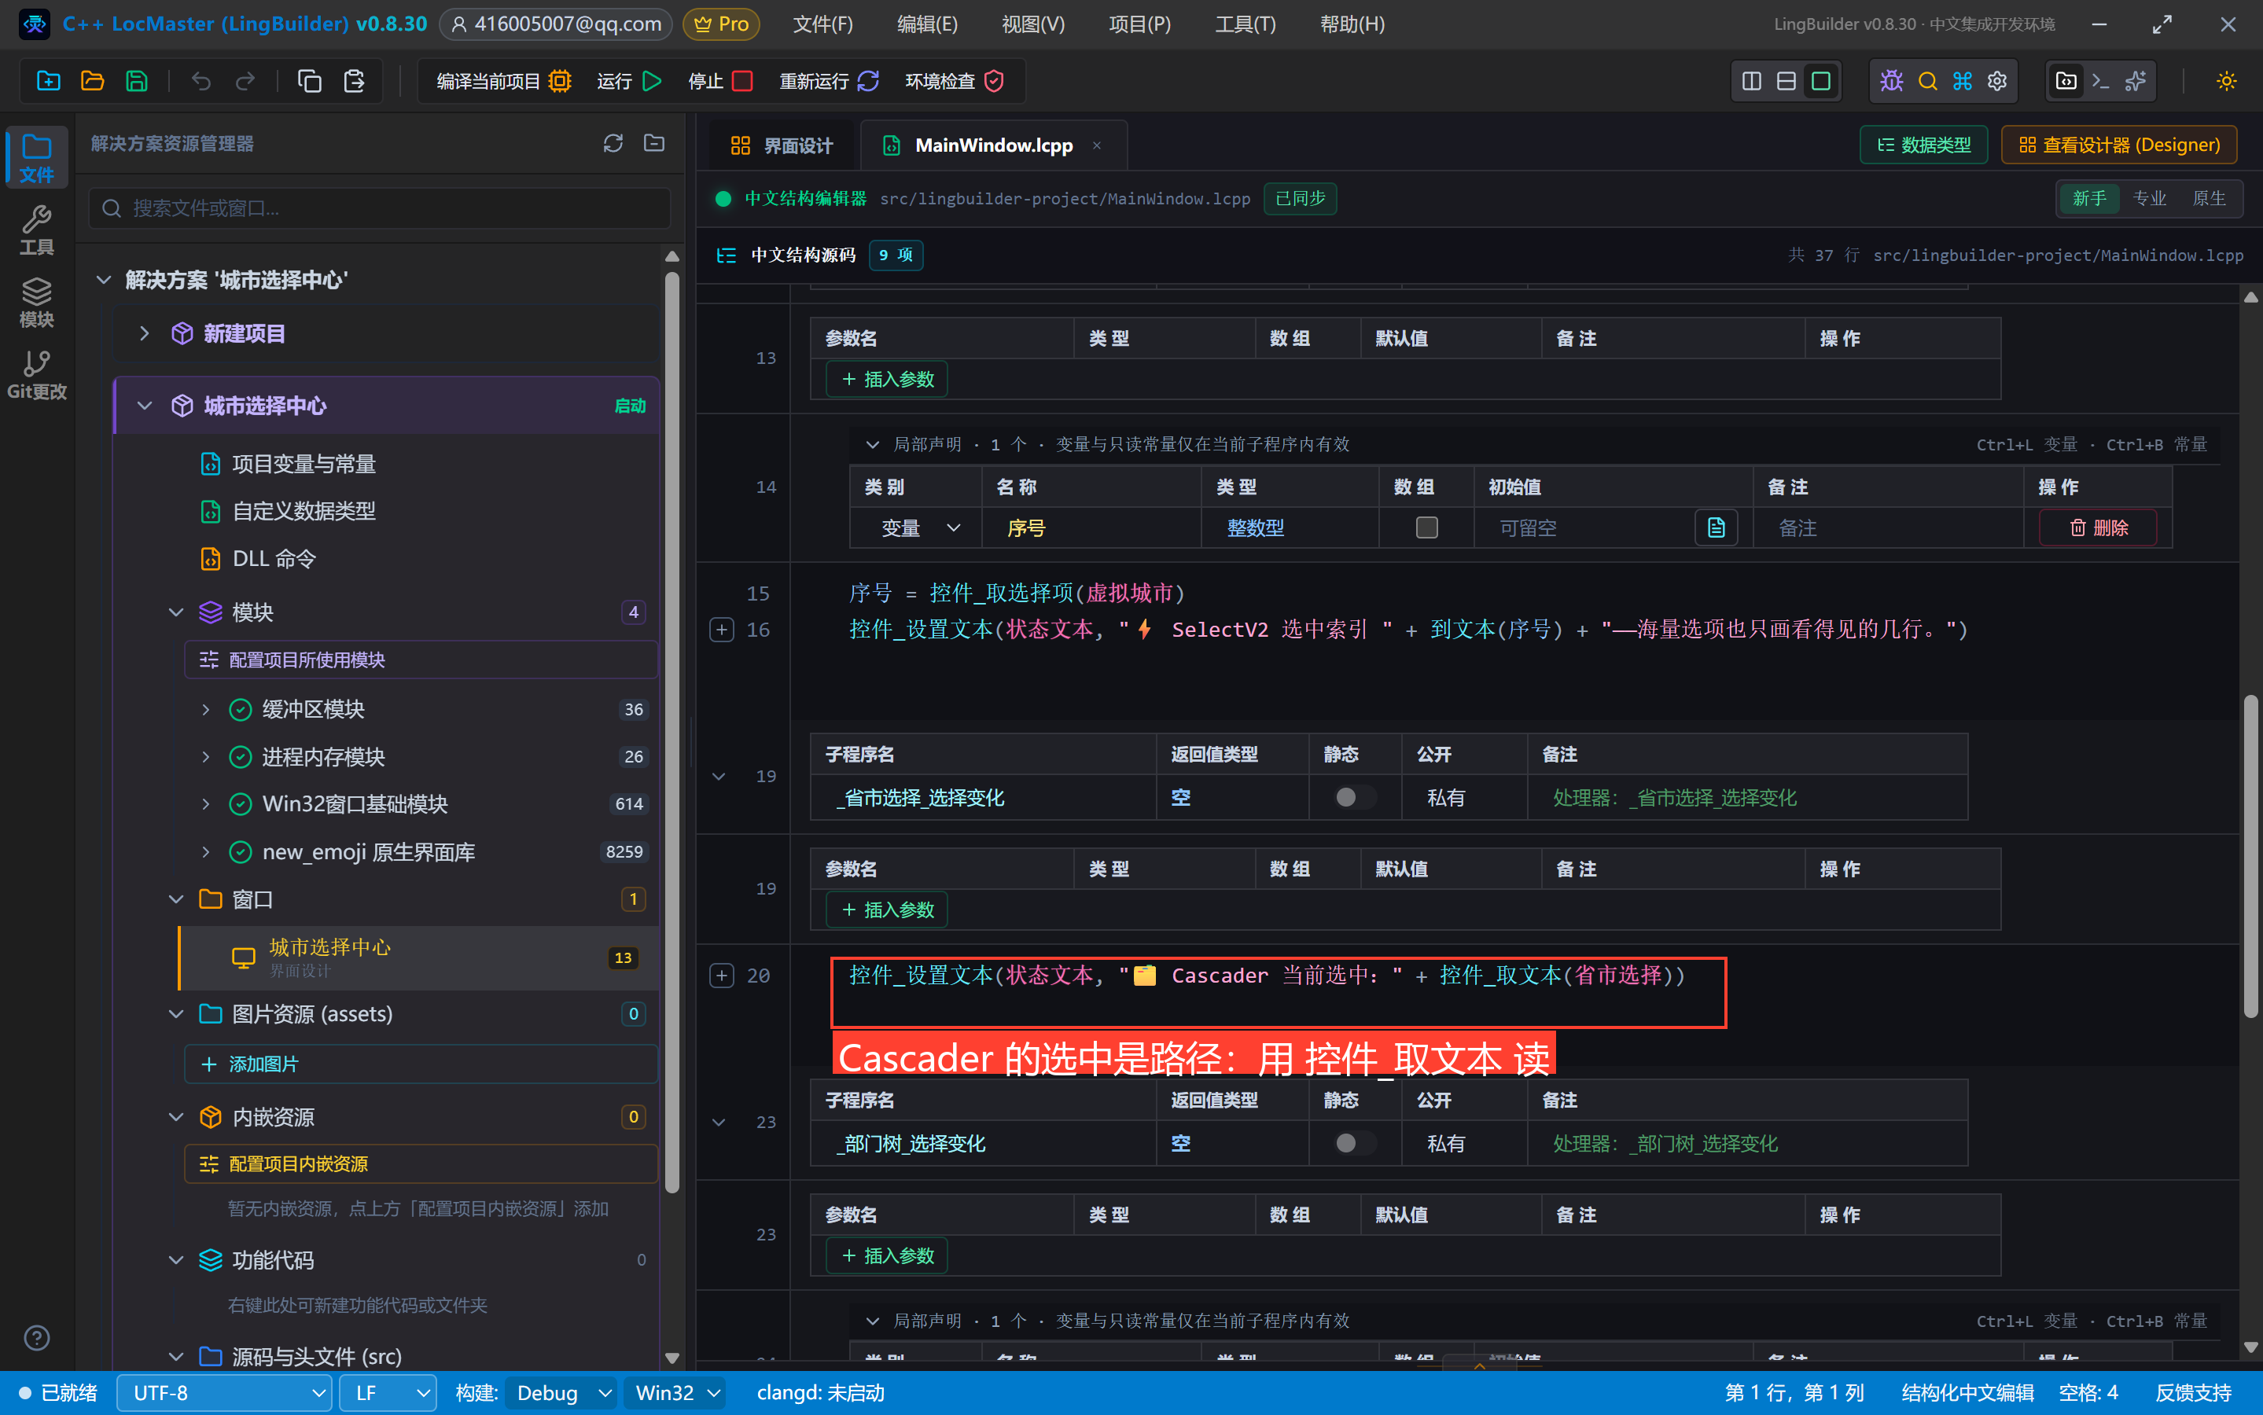Viewport: 2263px width, 1415px height.
Task: Click the search magnifier toolbar icon
Action: pyautogui.click(x=1927, y=82)
